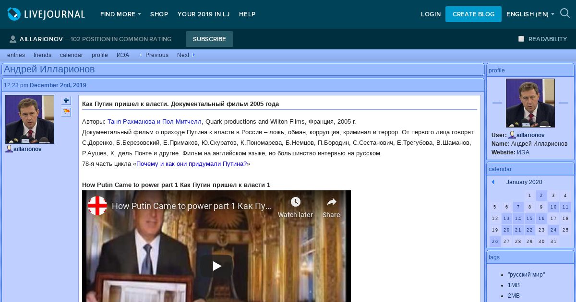Open the 2MB tag
The height and width of the screenshot is (302, 576).
[x=514, y=296]
